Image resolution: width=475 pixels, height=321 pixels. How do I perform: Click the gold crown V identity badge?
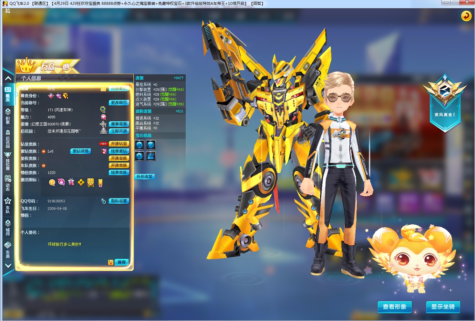(x=66, y=96)
